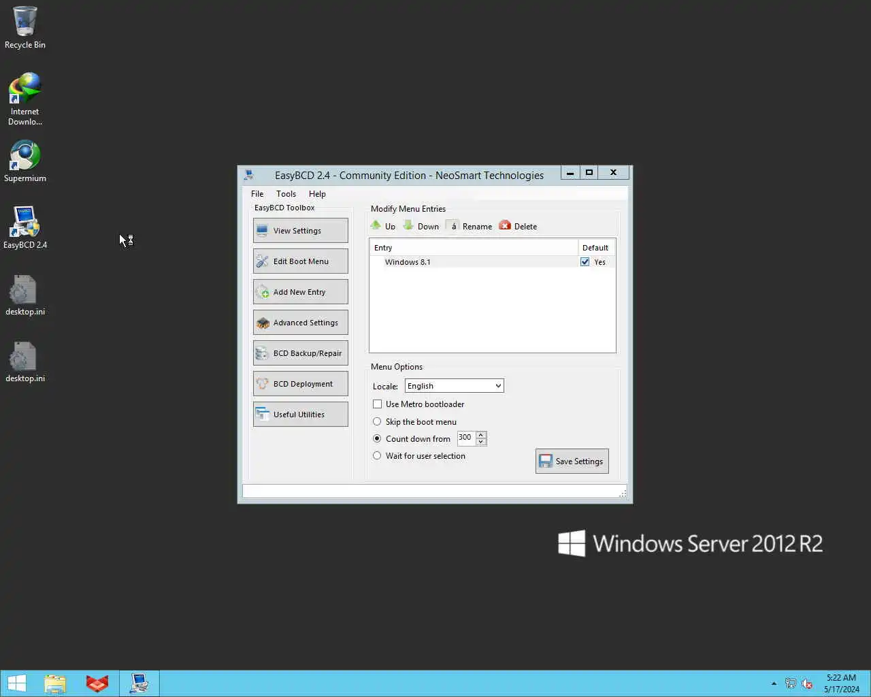The width and height of the screenshot is (871, 697).
Task: Go to Advanced Settings
Action: [300, 323]
